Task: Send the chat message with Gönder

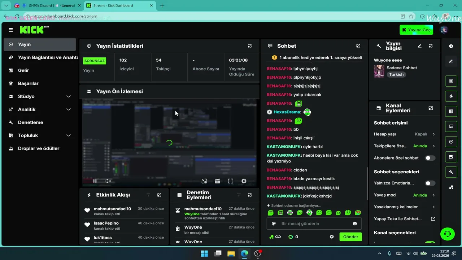Action: pos(350,237)
